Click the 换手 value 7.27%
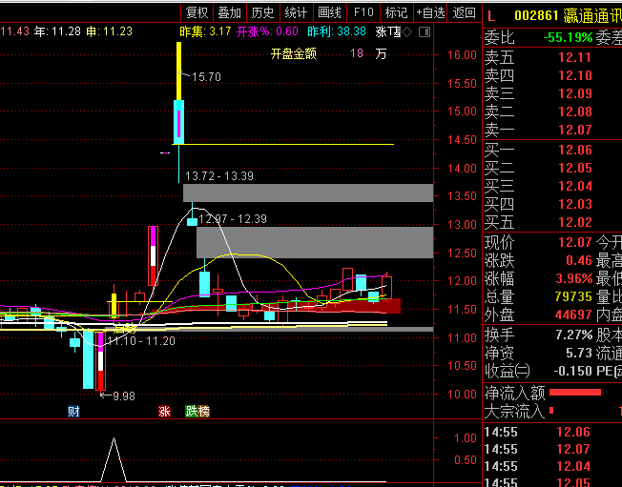The width and height of the screenshot is (622, 487). [x=574, y=335]
